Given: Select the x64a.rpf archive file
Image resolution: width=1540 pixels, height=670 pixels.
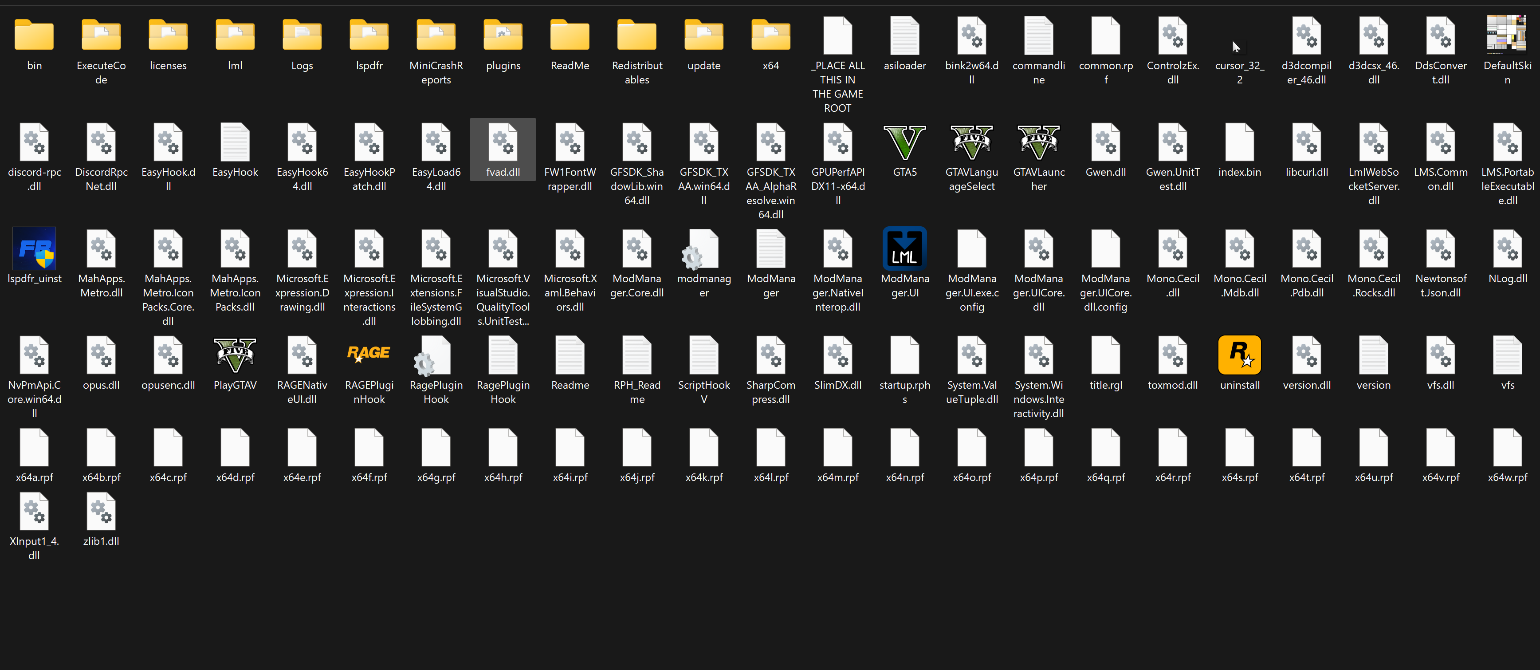Looking at the screenshot, I should (34, 449).
